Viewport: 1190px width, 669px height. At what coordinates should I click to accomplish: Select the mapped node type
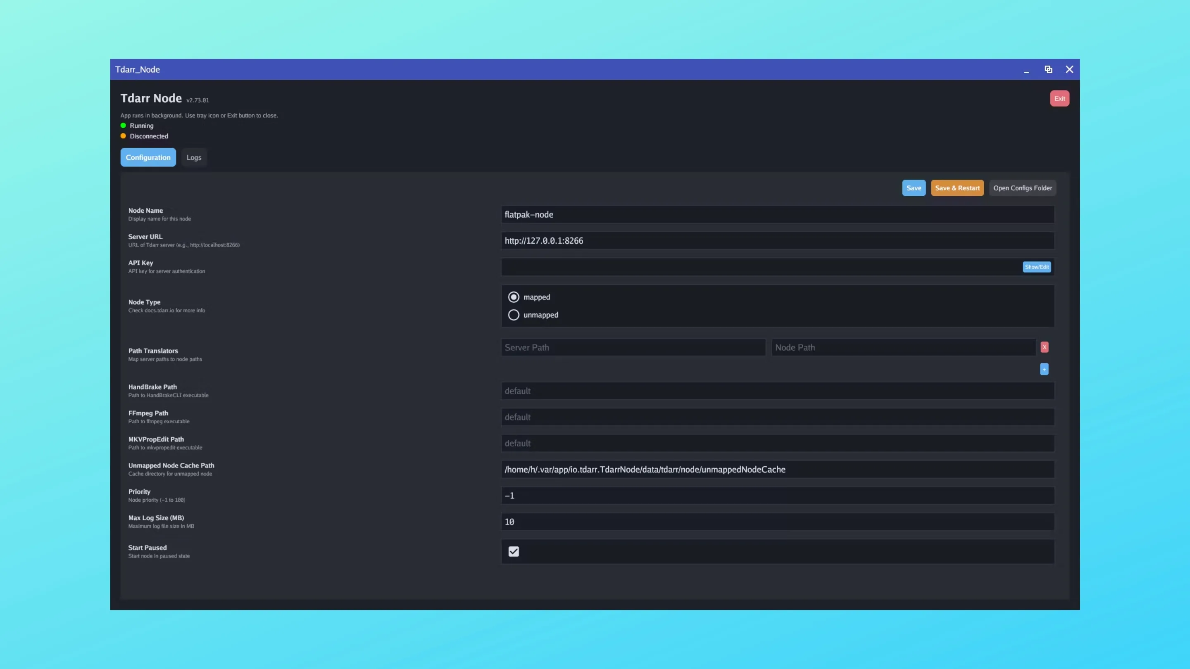pos(514,297)
